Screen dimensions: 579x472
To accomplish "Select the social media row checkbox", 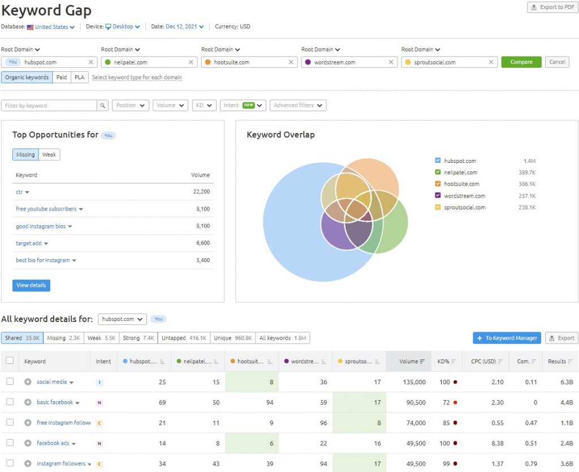I will click(10, 381).
